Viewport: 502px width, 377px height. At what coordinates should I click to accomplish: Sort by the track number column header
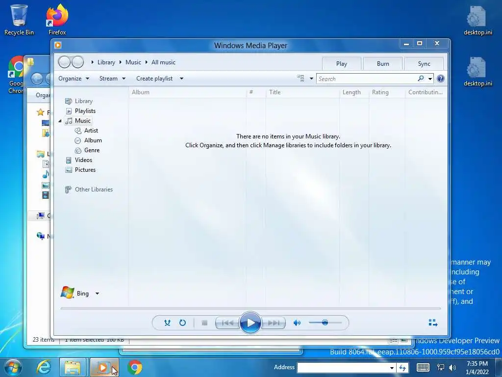pyautogui.click(x=256, y=92)
